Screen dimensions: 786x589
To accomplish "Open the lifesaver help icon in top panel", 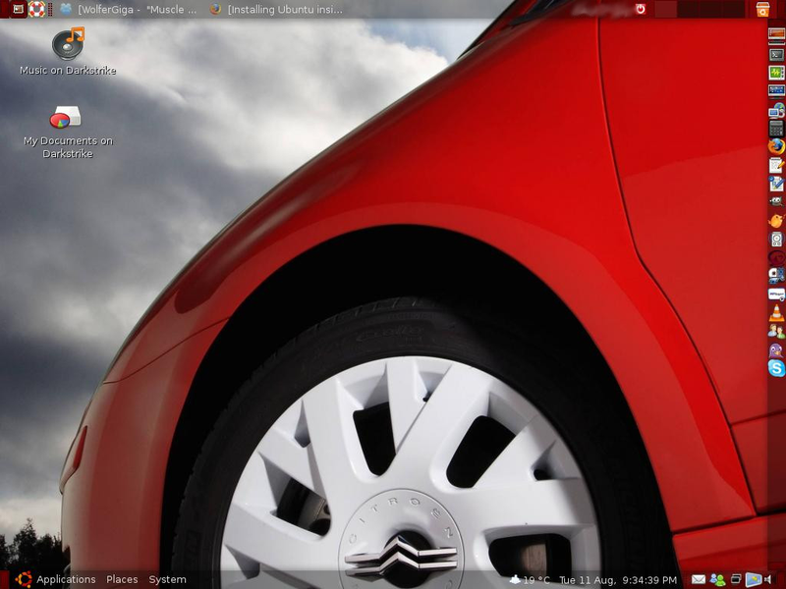I will (36, 9).
